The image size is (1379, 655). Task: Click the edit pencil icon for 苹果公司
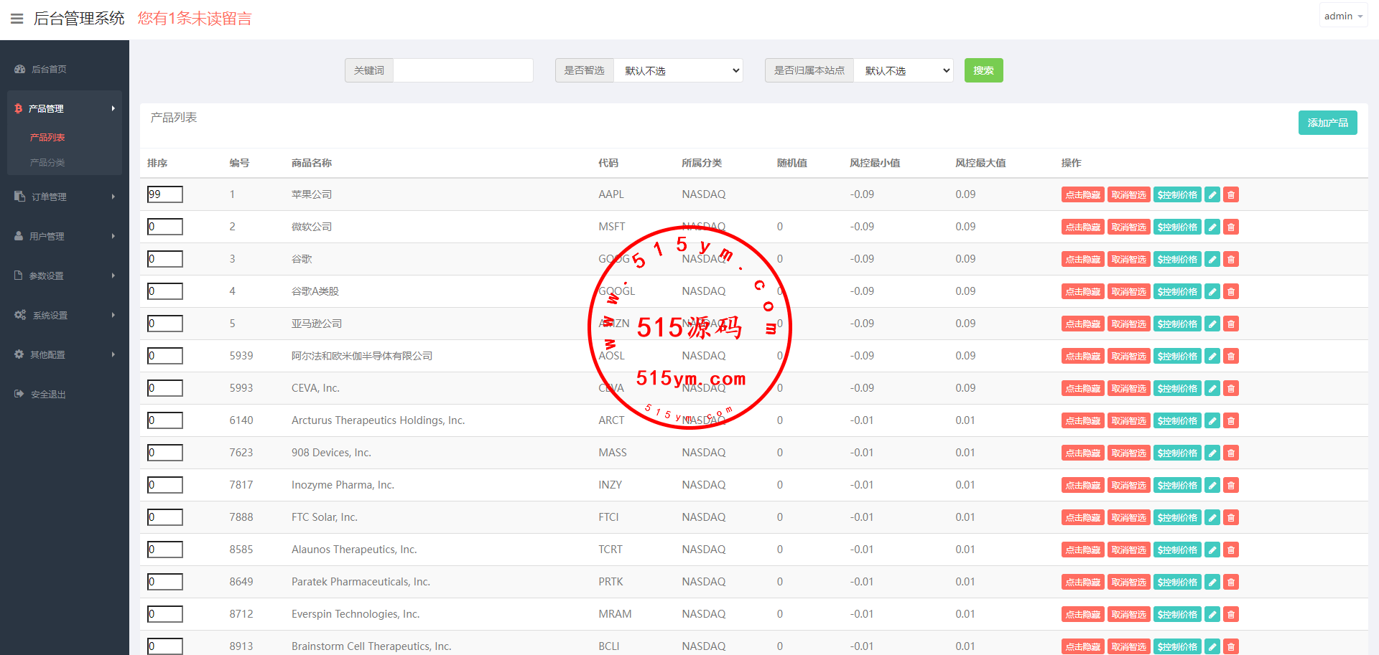tap(1212, 194)
